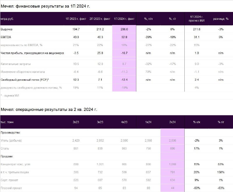The image size is (233, 192).
Task: Select the 'Чистая прибыль, приходящаяся на акционеров' label
Action: 32,53
